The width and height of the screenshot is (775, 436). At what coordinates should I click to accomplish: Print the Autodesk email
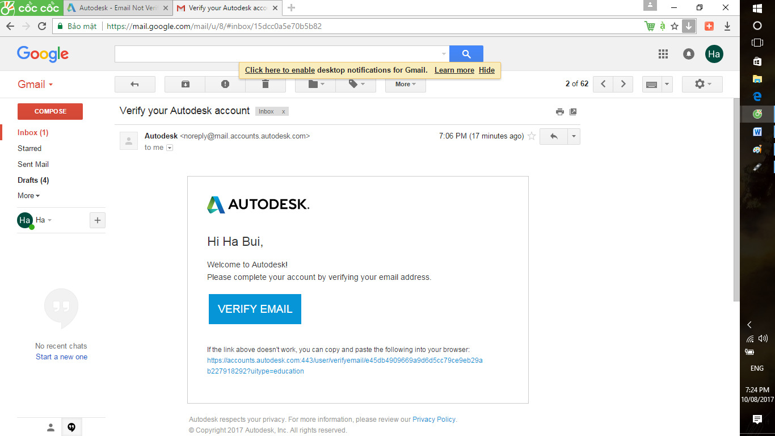coord(559,112)
